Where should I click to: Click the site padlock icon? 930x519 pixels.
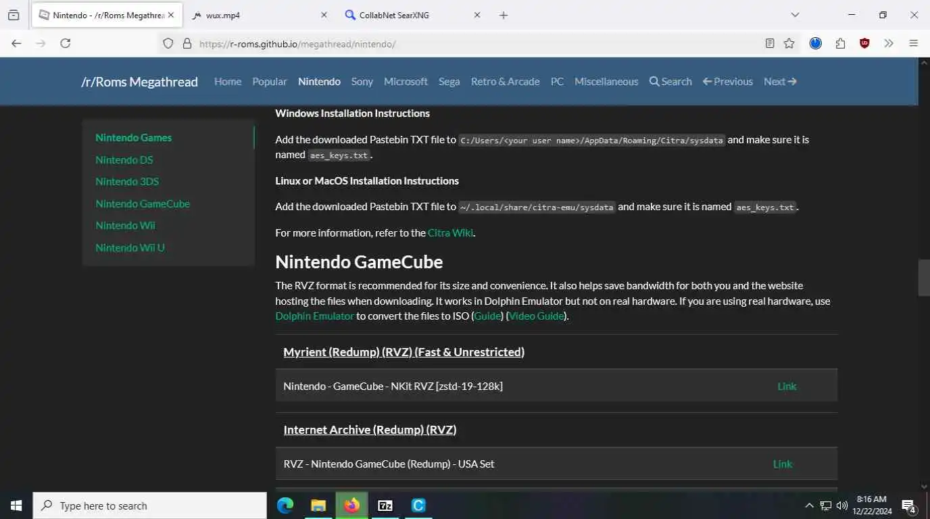coord(187,43)
